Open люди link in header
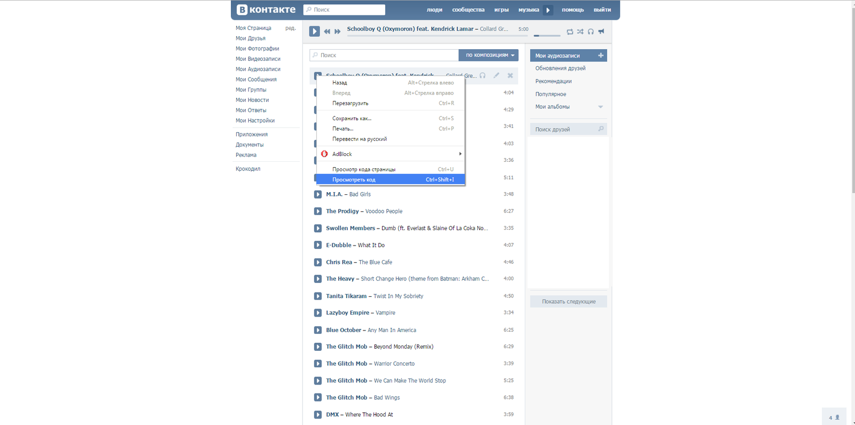 [x=434, y=10]
